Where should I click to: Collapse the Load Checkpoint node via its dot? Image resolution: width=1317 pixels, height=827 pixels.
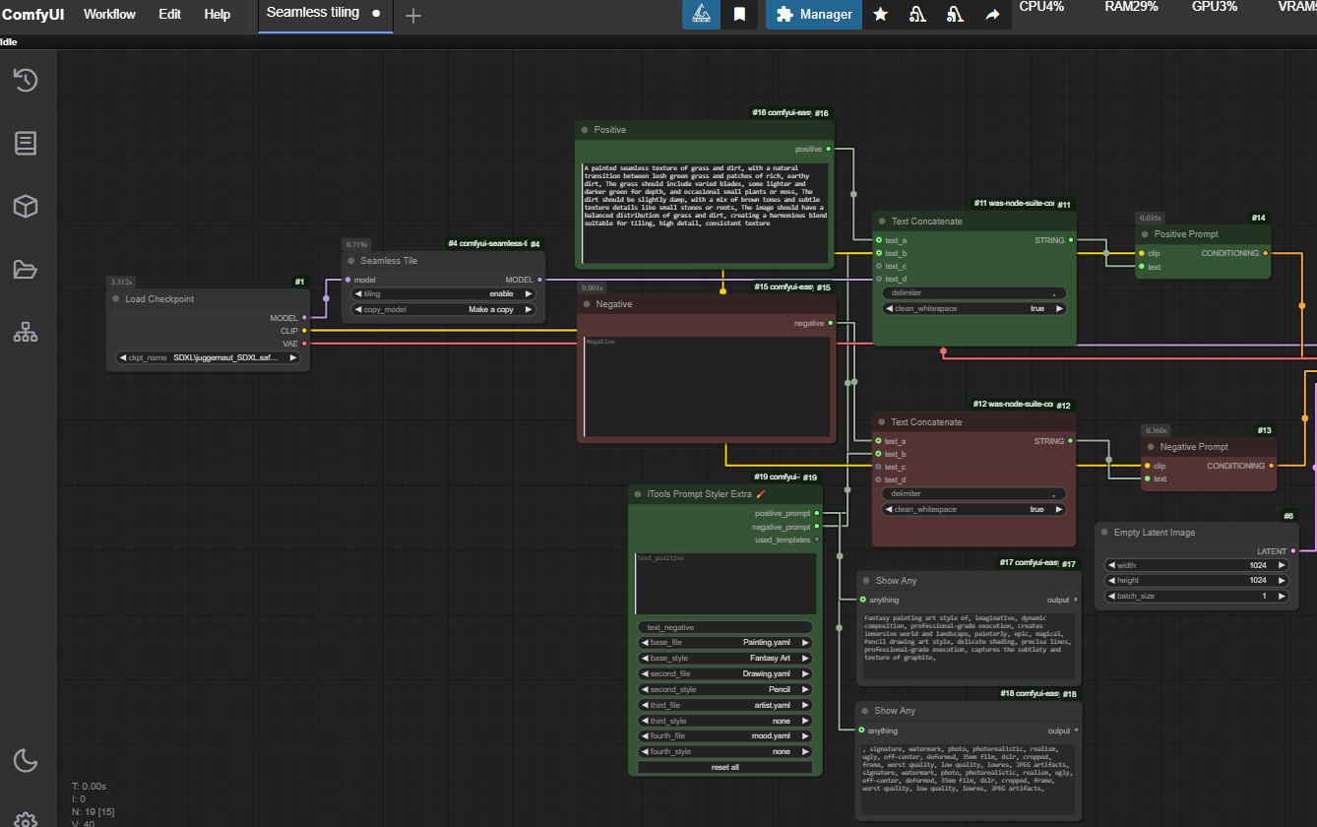tap(115, 299)
